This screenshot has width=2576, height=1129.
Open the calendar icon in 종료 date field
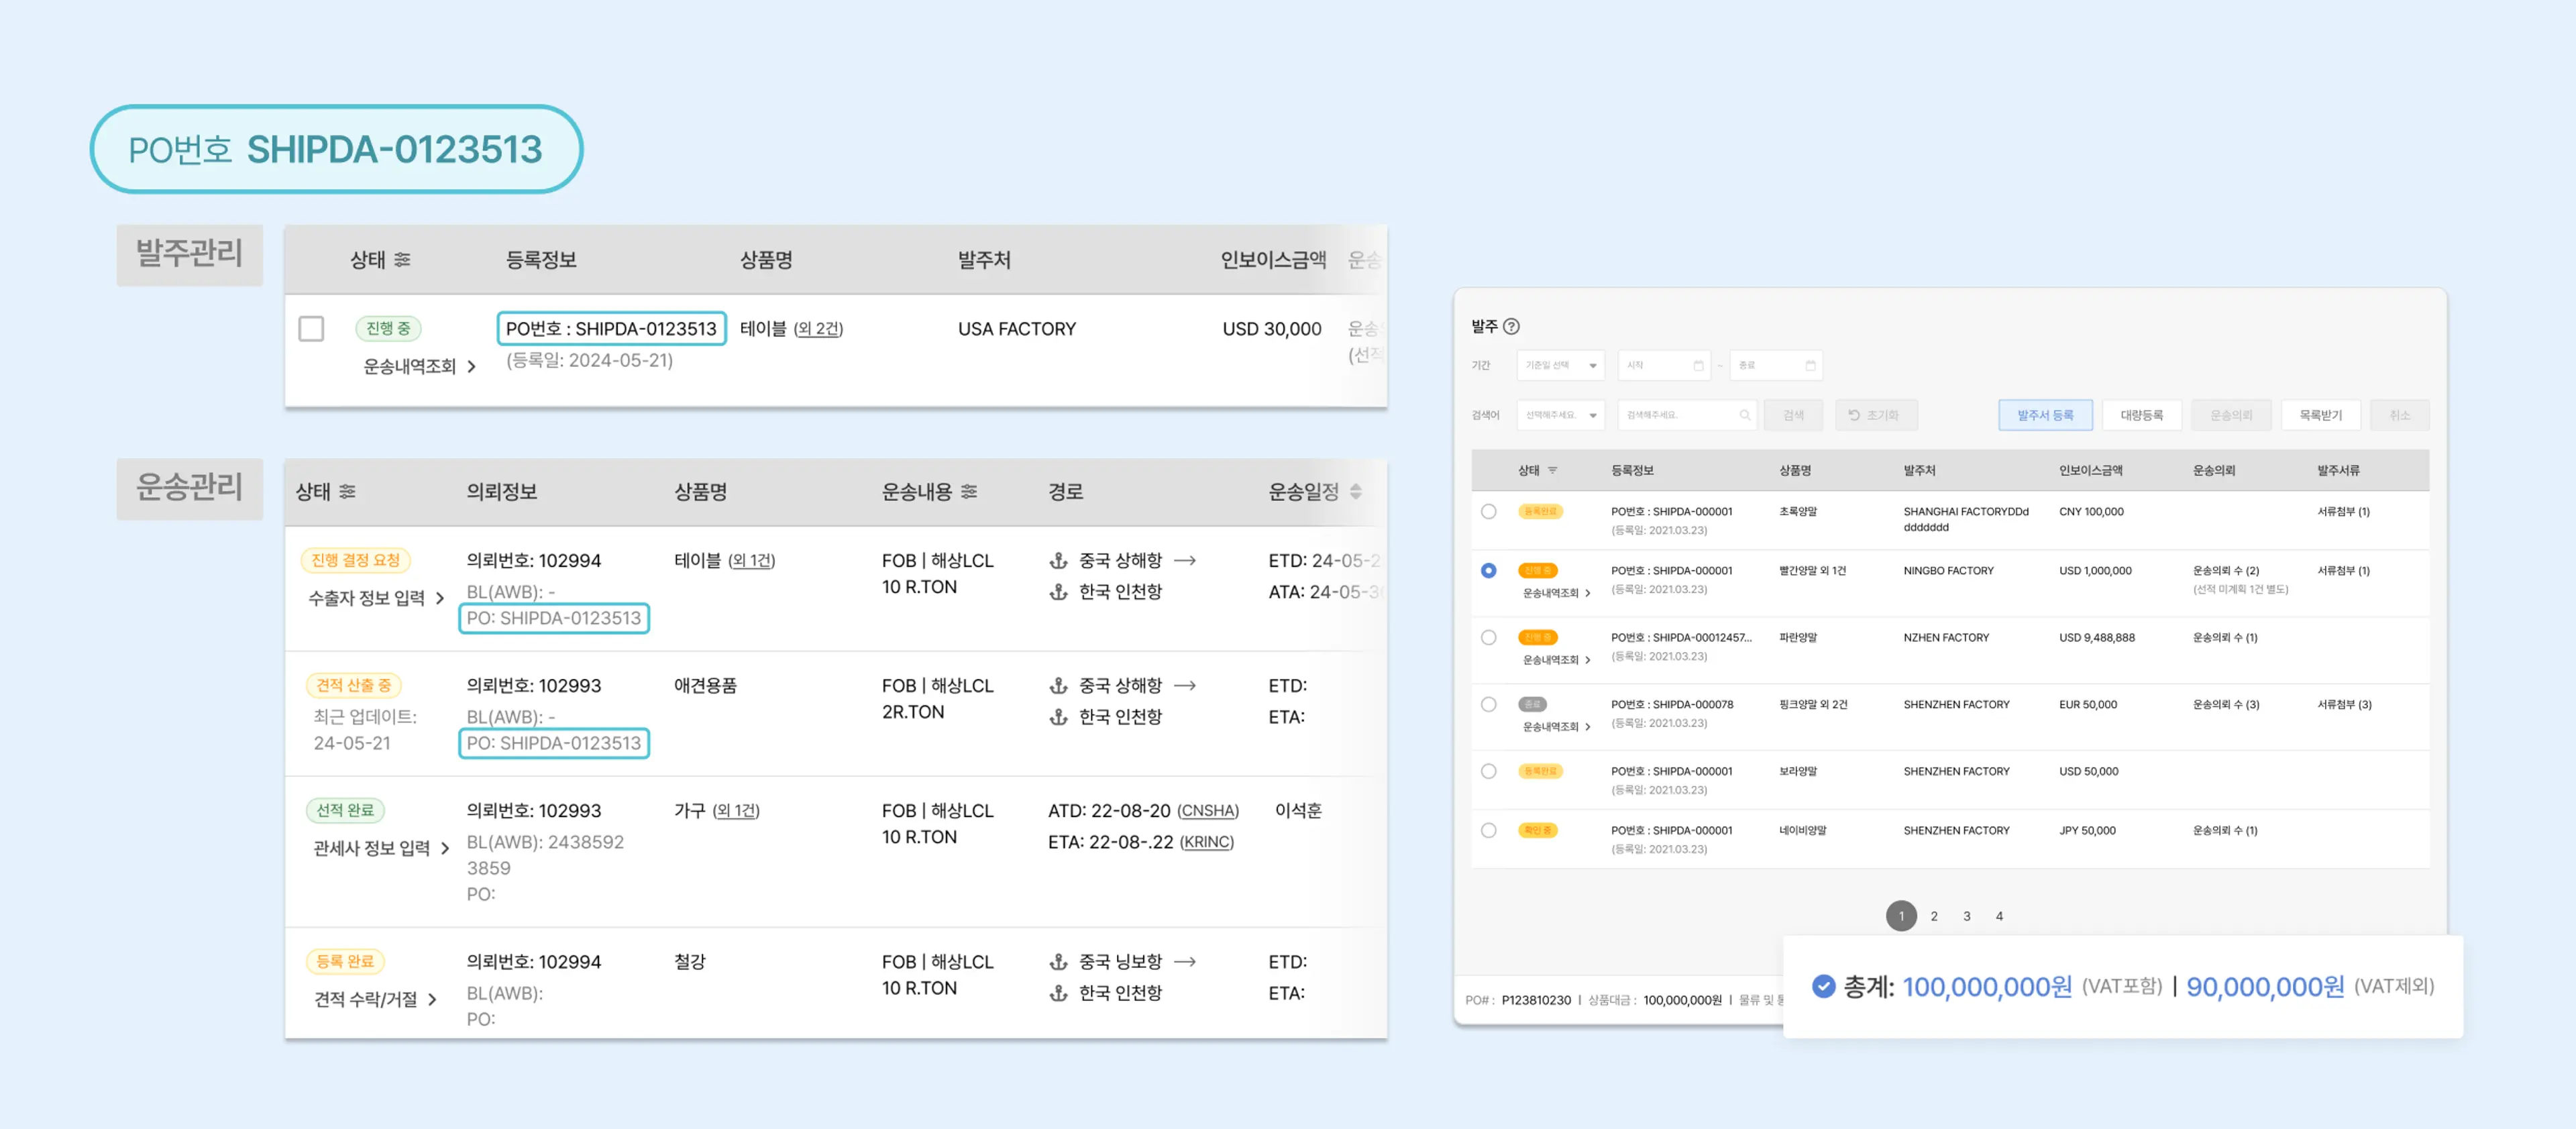(x=1809, y=365)
